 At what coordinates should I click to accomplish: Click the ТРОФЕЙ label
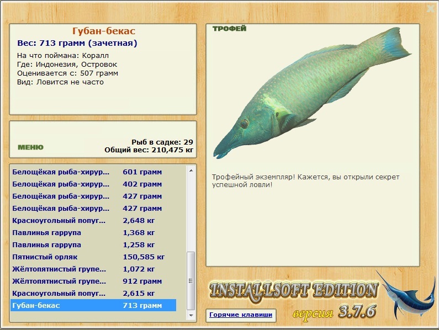(x=229, y=29)
